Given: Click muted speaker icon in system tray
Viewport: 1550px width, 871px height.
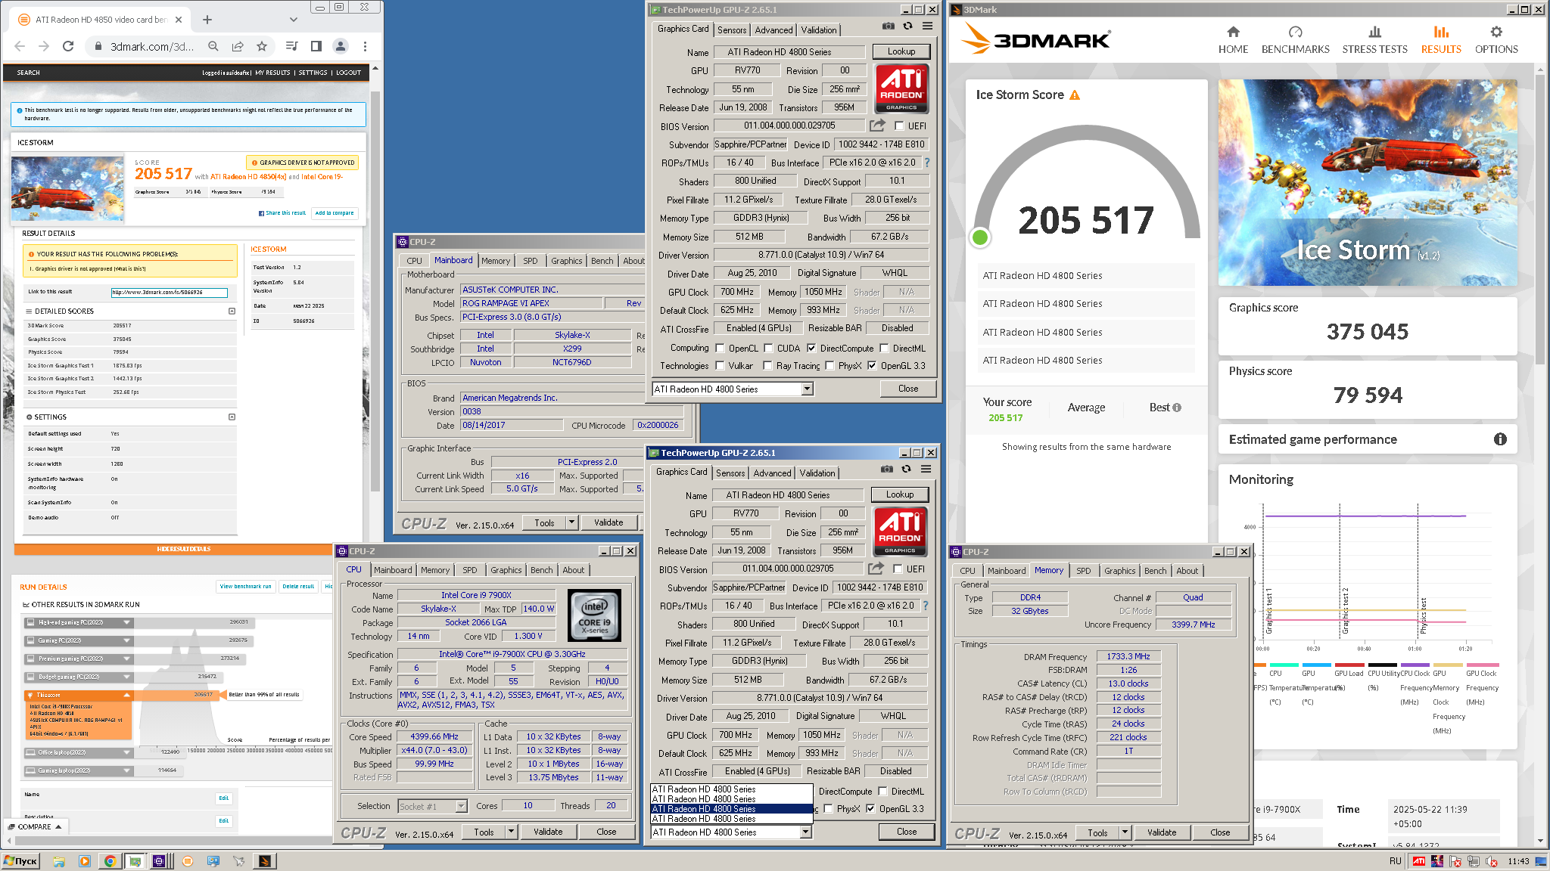Looking at the screenshot, I should pos(1492,861).
